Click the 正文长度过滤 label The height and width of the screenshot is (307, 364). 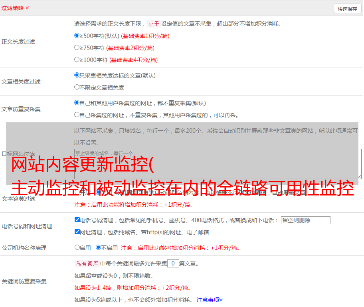pos(18,42)
